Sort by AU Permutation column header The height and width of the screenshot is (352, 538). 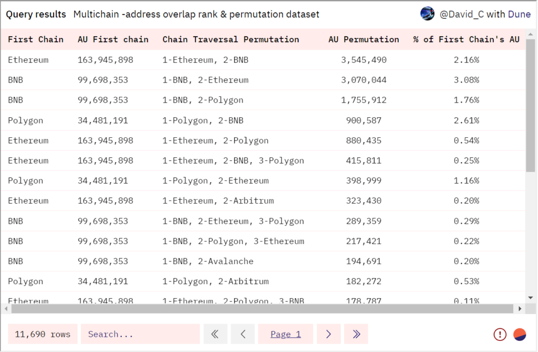pyautogui.click(x=364, y=39)
